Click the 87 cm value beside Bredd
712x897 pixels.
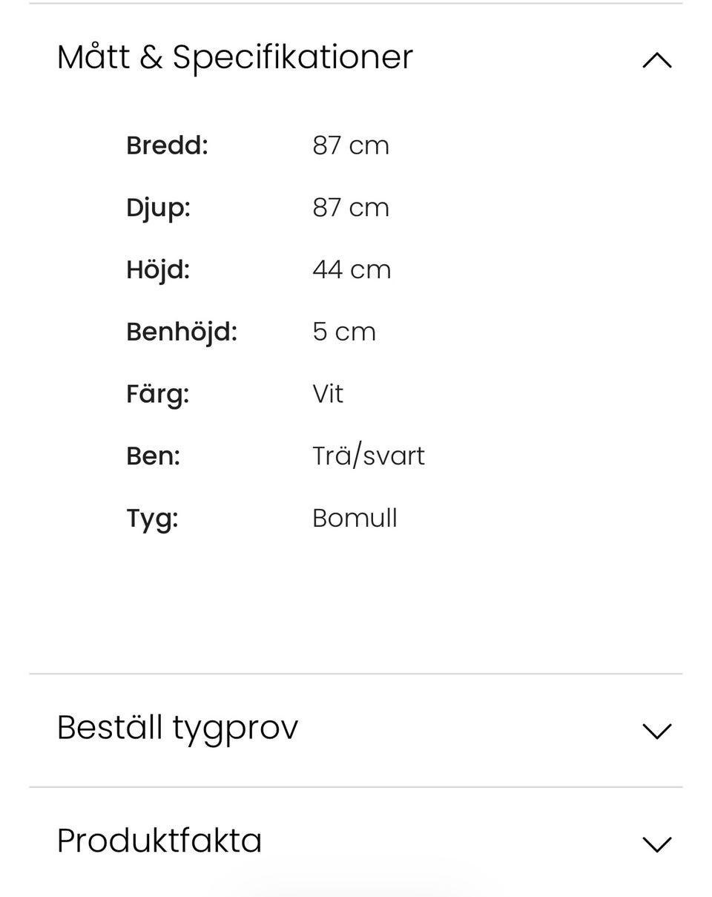click(351, 145)
